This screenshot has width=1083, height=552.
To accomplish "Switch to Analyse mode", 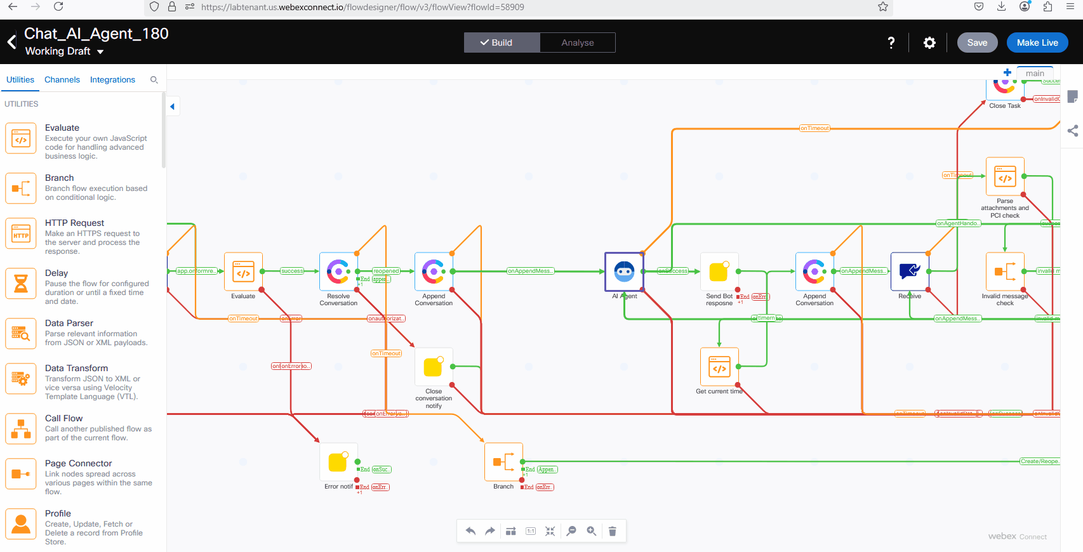I will point(577,43).
